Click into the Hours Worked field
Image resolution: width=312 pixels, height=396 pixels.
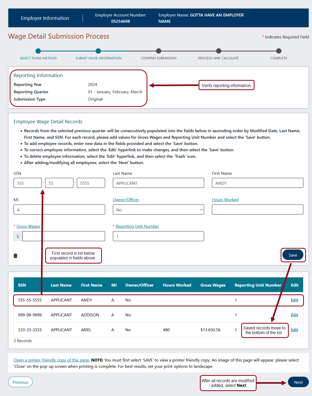257,210
